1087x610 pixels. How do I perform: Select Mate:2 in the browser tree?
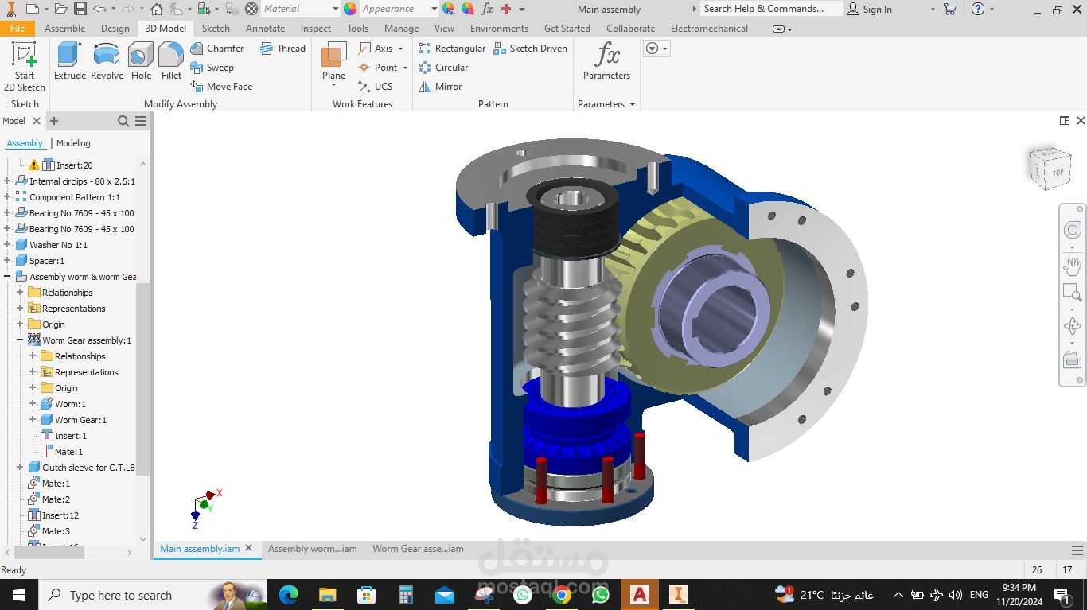tap(56, 499)
